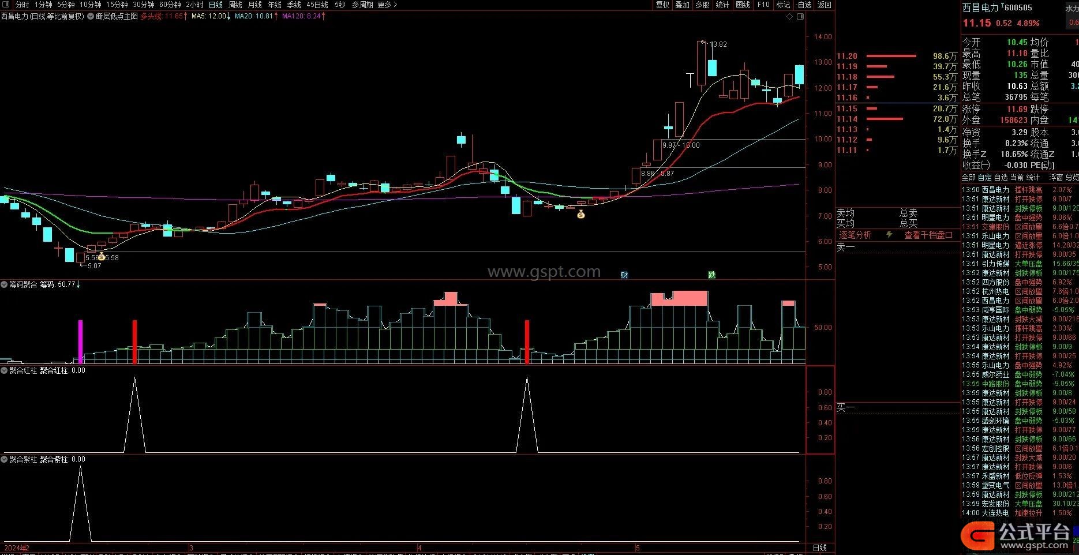
Task: Select the 30分钟 period
Action: tap(144, 5)
